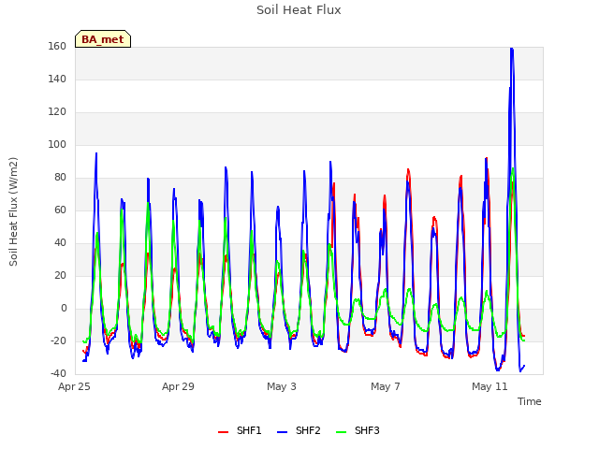The height and width of the screenshot is (449, 599).
Task: Click the first blue SHF2 peak near 95
Action: click(x=96, y=153)
